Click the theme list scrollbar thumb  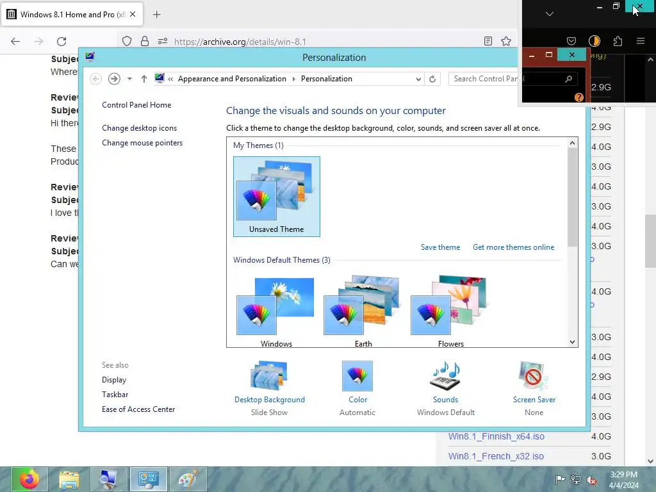click(x=572, y=197)
